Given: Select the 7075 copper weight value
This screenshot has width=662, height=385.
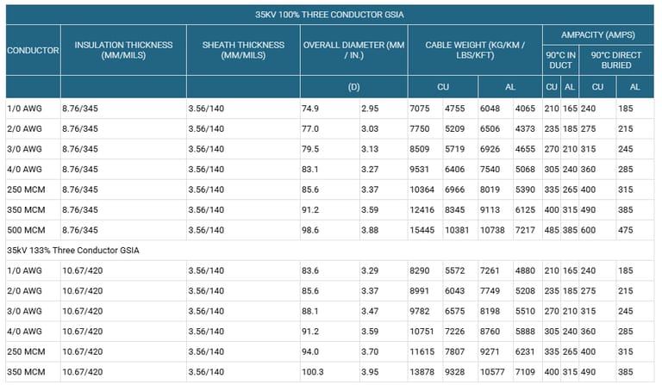Looking at the screenshot, I should pos(421,109).
